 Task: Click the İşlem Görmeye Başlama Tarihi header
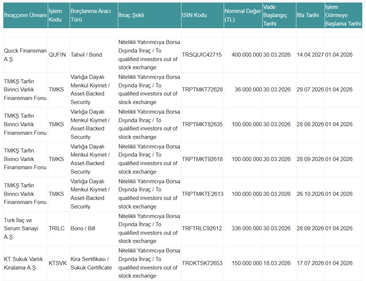(x=343, y=15)
